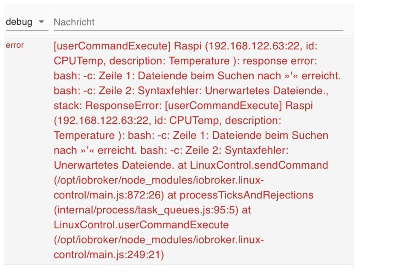The image size is (394, 276).
Task: Click the red error severity label
Action: [14, 45]
